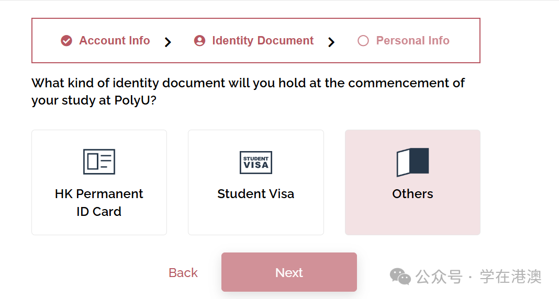
Task: Click the empty circle beside Personal Info
Action: pos(363,41)
